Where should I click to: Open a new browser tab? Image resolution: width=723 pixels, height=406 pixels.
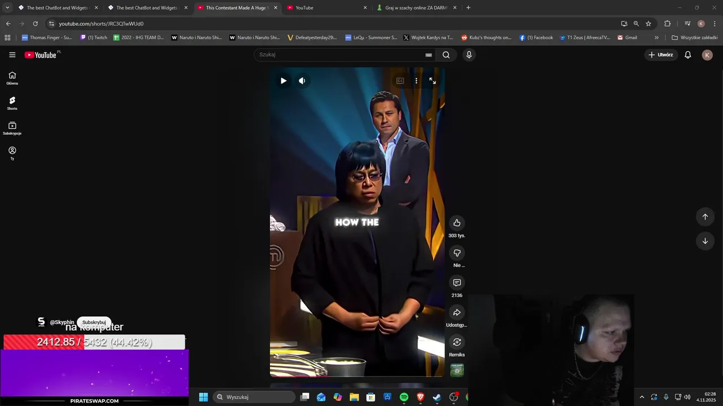468,8
